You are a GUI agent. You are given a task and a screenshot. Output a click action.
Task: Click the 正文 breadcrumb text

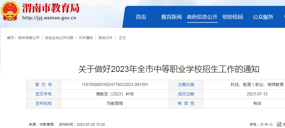pyautogui.click(x=122, y=38)
